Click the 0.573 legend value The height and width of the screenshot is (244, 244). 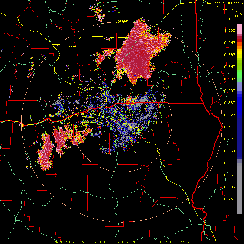(230, 127)
